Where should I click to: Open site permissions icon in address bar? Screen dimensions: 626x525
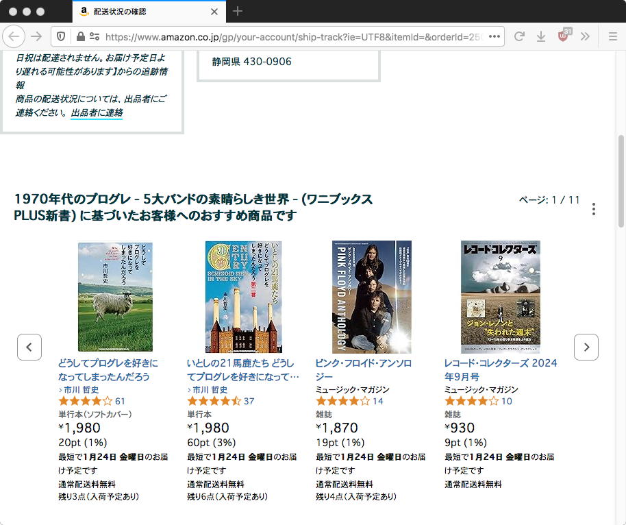pyautogui.click(x=95, y=37)
